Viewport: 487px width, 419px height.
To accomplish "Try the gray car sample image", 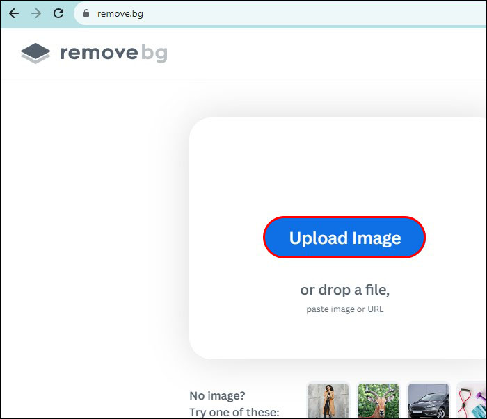I will point(428,401).
